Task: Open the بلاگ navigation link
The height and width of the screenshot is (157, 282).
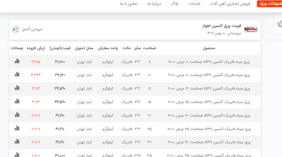Action: pyautogui.click(x=175, y=4)
